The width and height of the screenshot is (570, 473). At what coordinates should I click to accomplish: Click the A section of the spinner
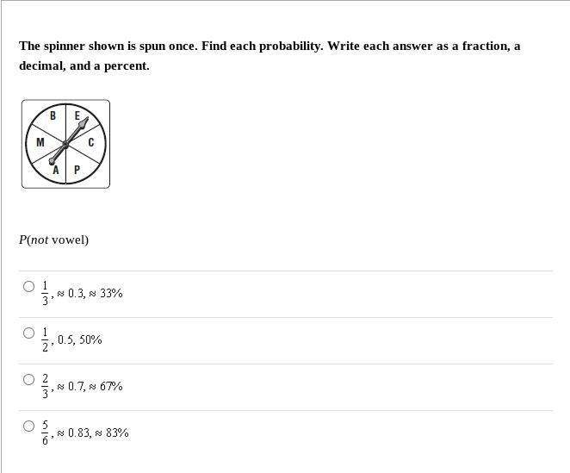click(x=56, y=170)
